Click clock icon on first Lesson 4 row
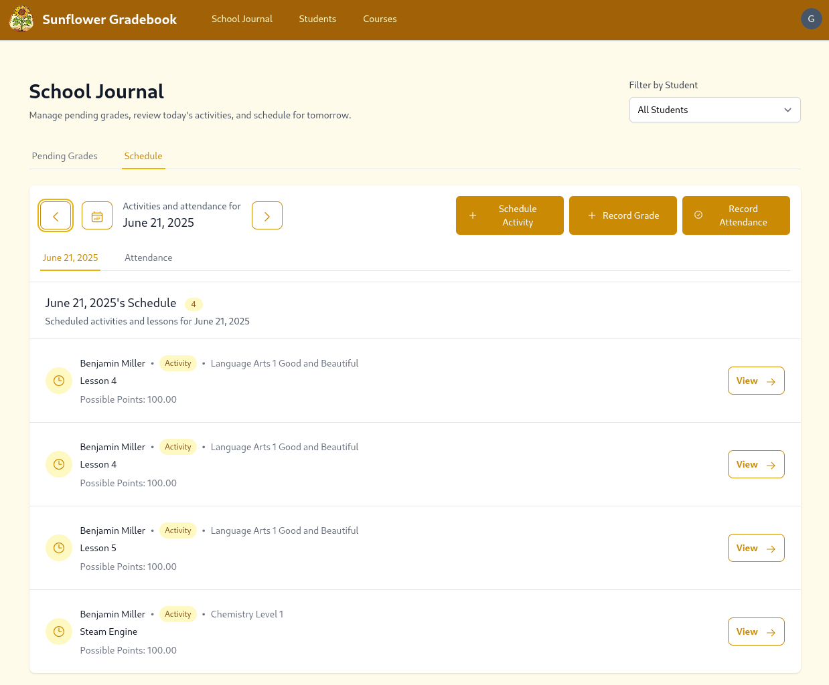Image resolution: width=829 pixels, height=685 pixels. (59, 381)
